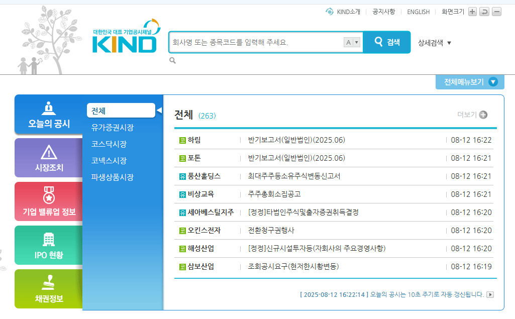The height and width of the screenshot is (319, 515).
Task: Click the KIND소개 swirl icon
Action: (x=330, y=12)
